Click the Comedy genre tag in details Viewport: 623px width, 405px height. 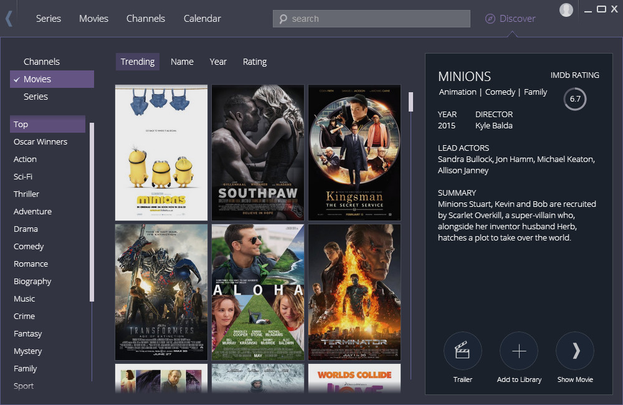pos(500,92)
